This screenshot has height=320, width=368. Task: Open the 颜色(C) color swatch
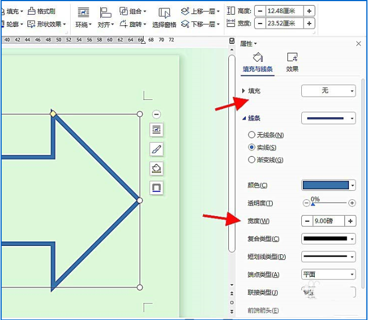[x=325, y=185]
